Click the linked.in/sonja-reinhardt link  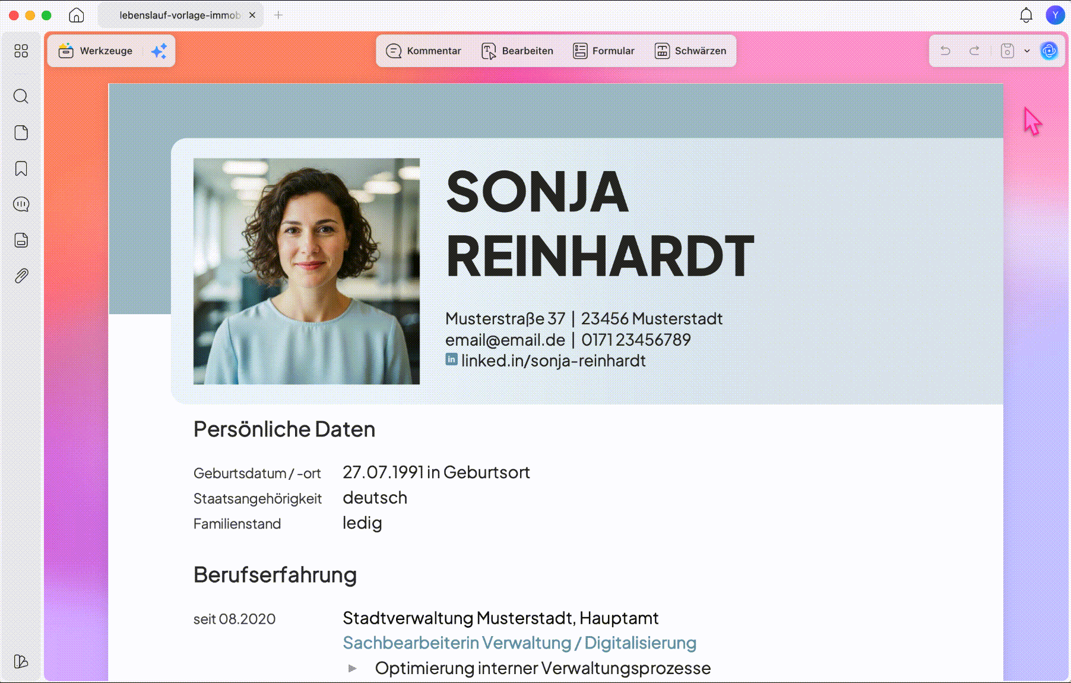(x=553, y=361)
